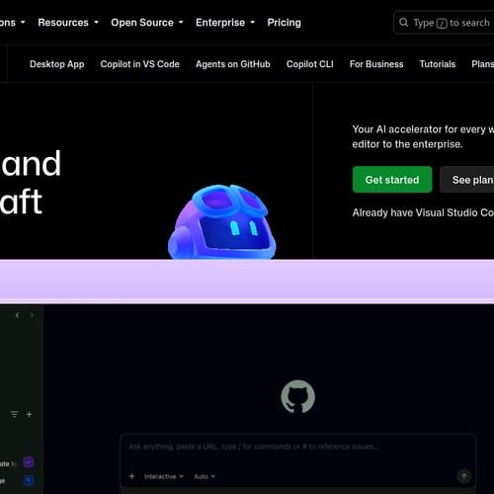Image resolution: width=494 pixels, height=494 pixels.
Task: Click the green Get started button
Action: pyautogui.click(x=392, y=180)
